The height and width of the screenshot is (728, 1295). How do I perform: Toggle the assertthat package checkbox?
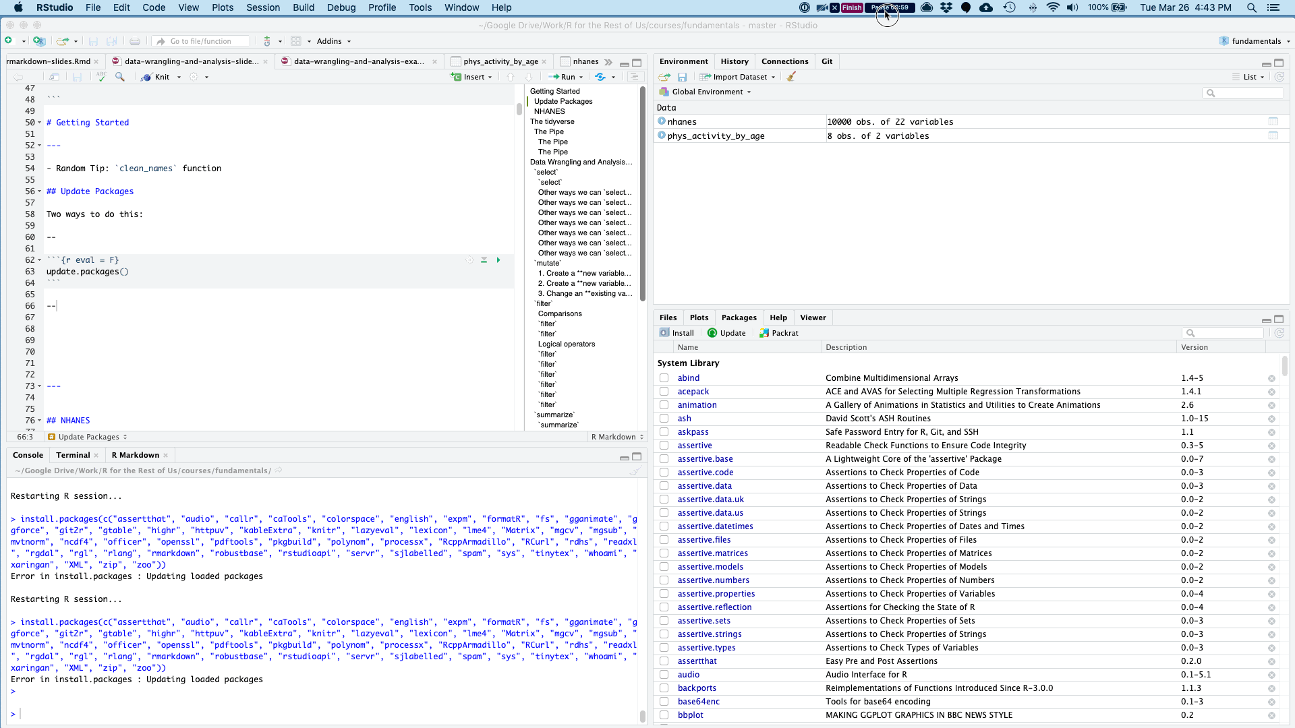664,661
